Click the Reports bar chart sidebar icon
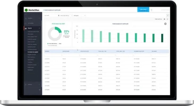The height and width of the screenshot is (106, 194). 26,28
